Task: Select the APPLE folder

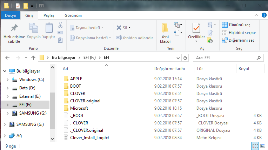Action: click(x=76, y=79)
